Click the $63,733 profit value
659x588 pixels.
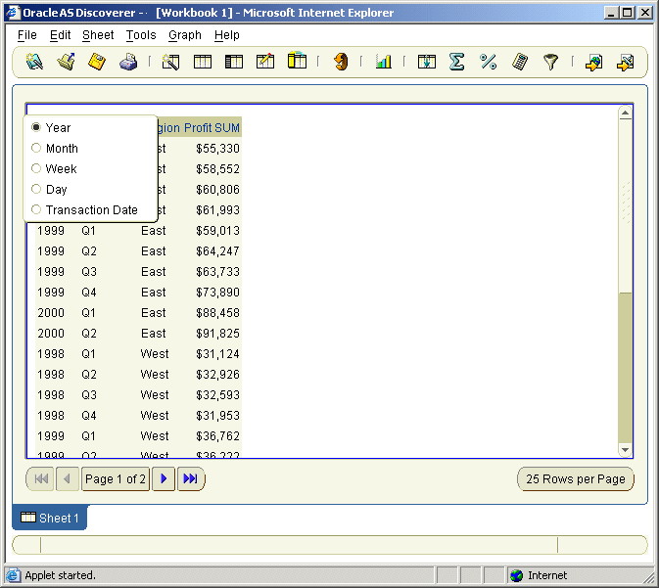217,271
